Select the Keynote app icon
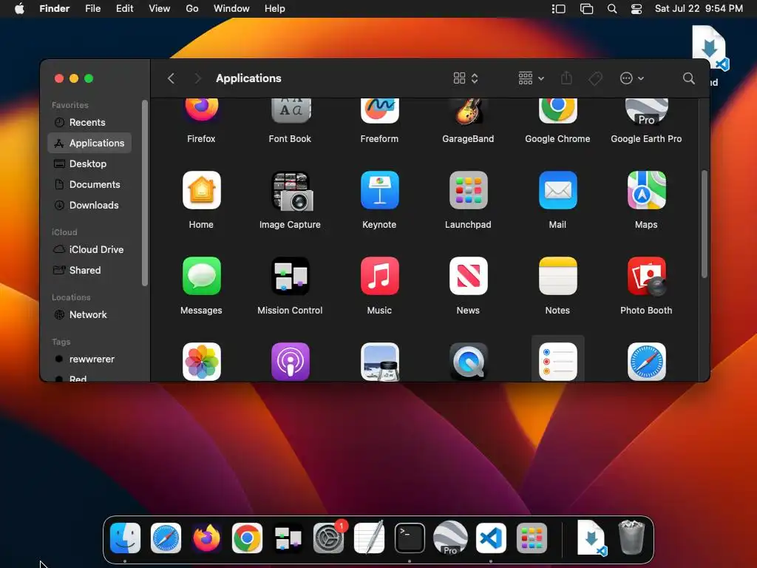This screenshot has width=757, height=568. pos(379,190)
